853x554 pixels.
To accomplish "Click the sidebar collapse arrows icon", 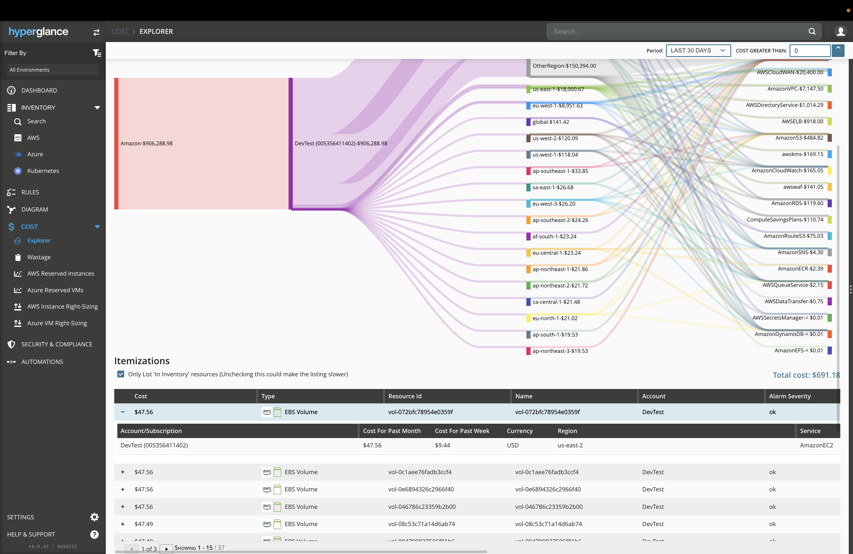I will [x=96, y=32].
